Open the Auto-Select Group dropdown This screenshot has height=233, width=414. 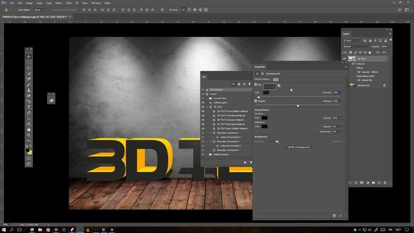(39, 10)
